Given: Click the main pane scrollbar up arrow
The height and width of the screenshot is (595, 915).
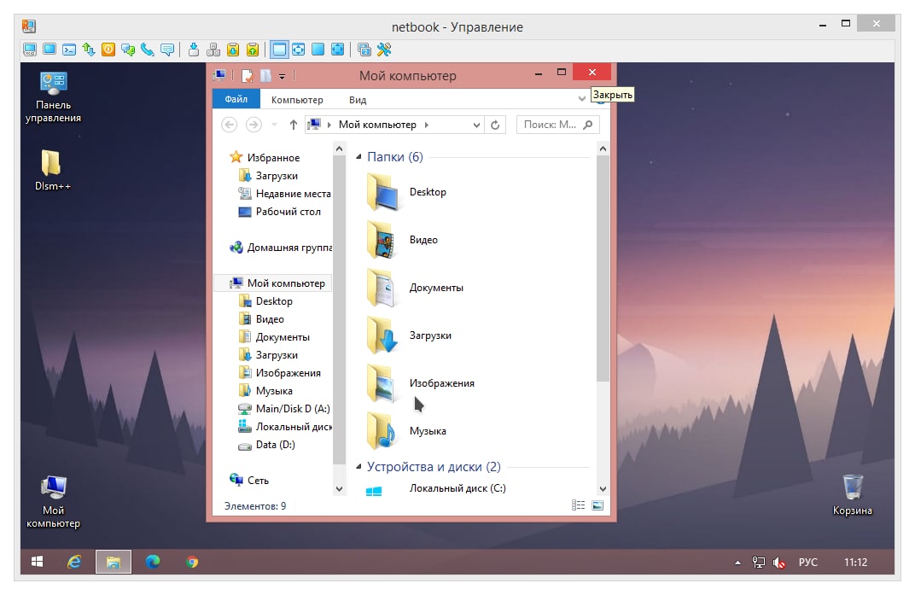Looking at the screenshot, I should click(603, 149).
